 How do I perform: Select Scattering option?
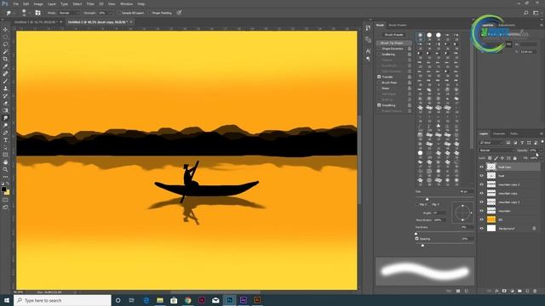pyautogui.click(x=388, y=54)
